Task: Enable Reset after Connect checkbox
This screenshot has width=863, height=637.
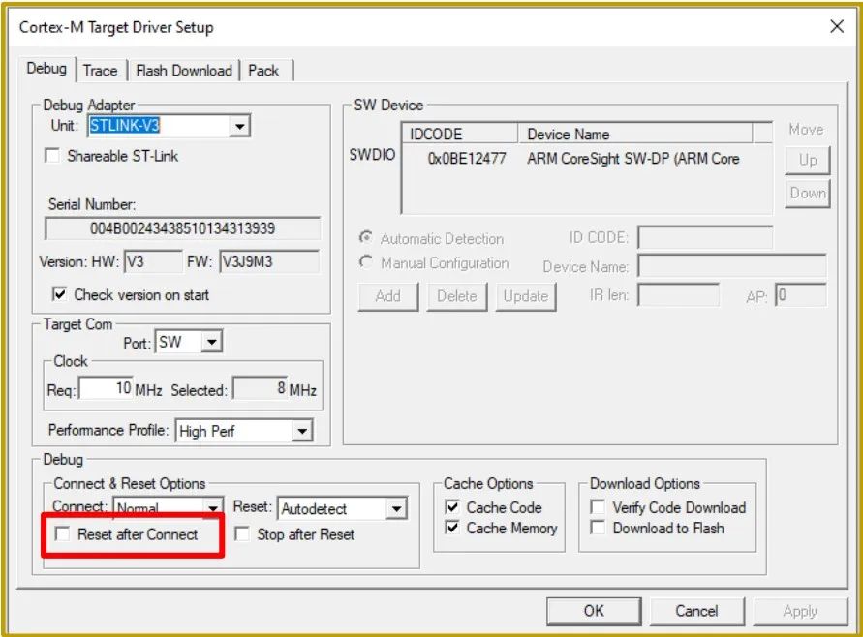Action: [x=63, y=534]
